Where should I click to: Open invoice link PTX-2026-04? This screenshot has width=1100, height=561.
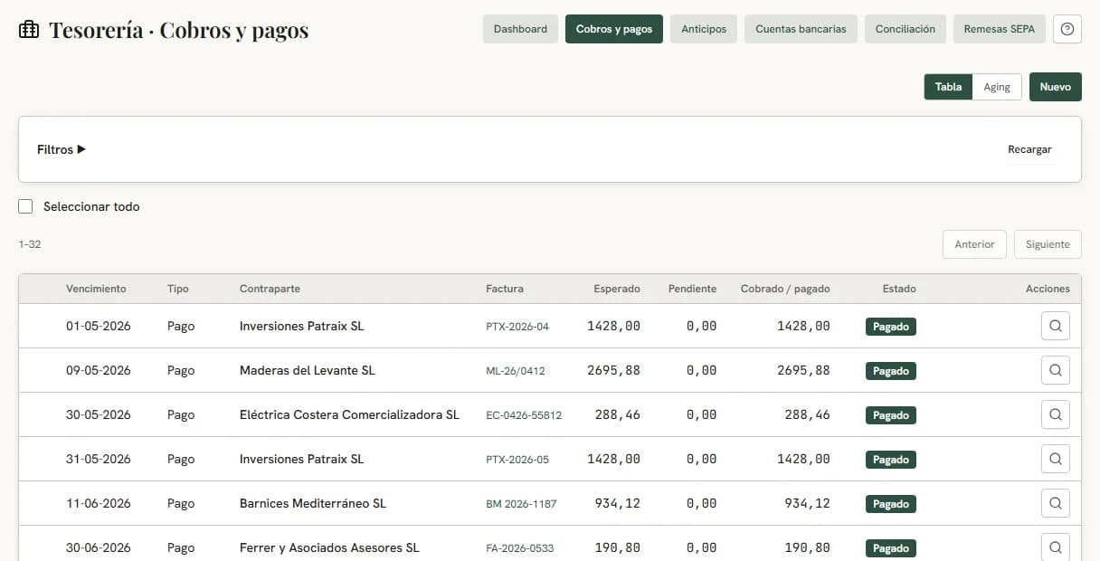coord(517,327)
